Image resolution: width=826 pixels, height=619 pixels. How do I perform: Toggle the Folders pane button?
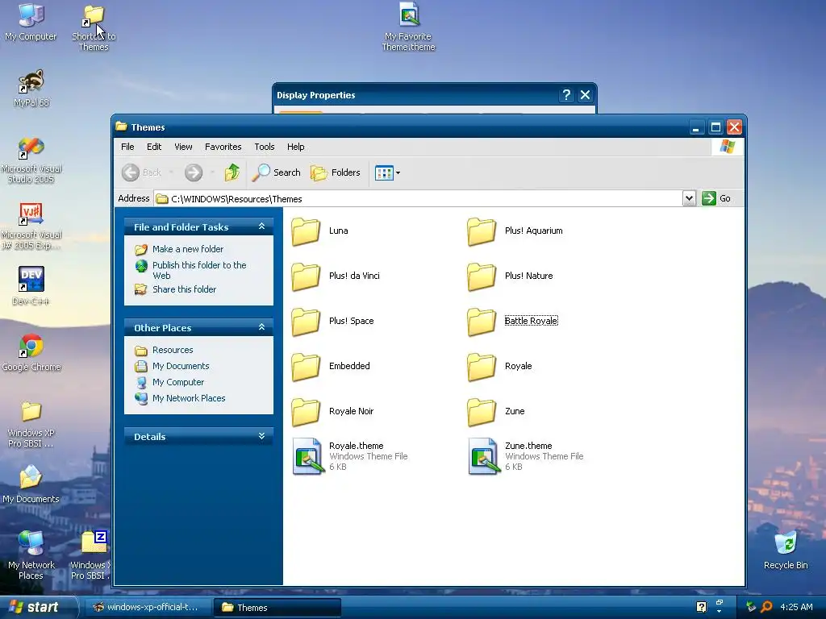[336, 172]
